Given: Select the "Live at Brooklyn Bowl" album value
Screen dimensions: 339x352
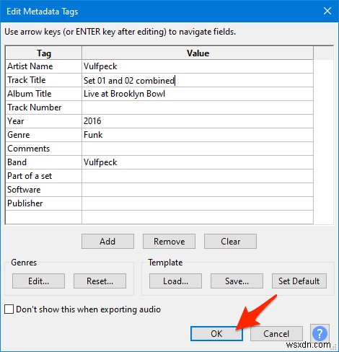Looking at the screenshot, I should (198, 94).
